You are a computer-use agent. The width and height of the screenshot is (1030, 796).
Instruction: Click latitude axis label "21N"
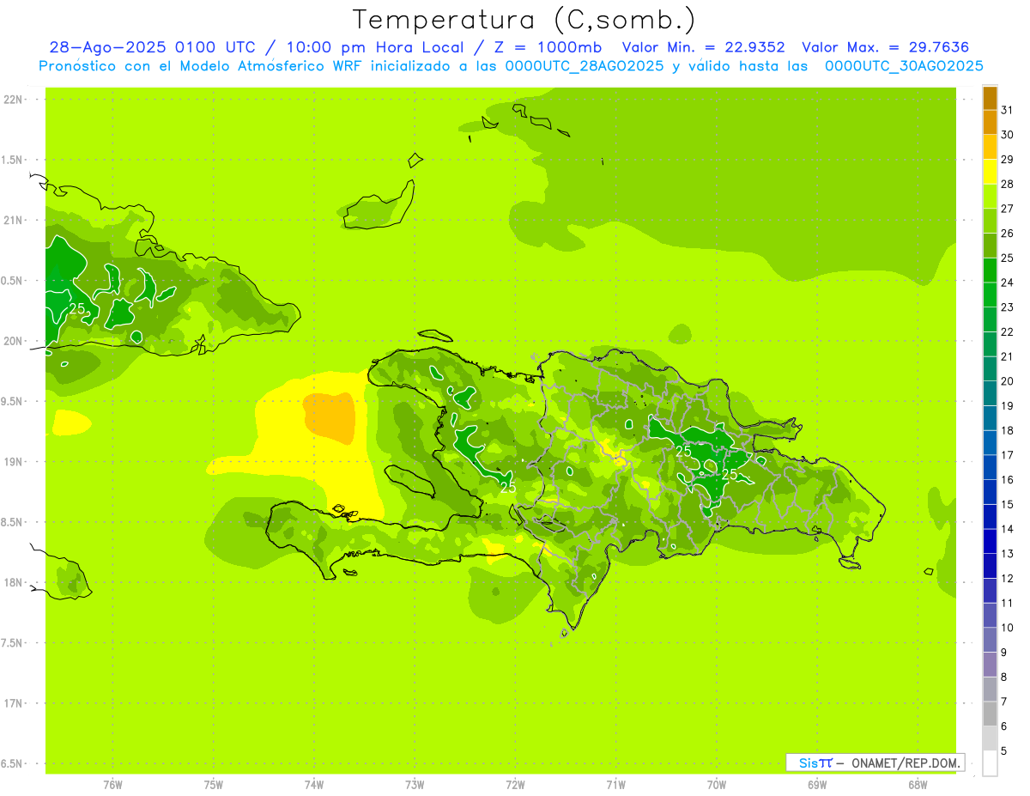(x=14, y=221)
